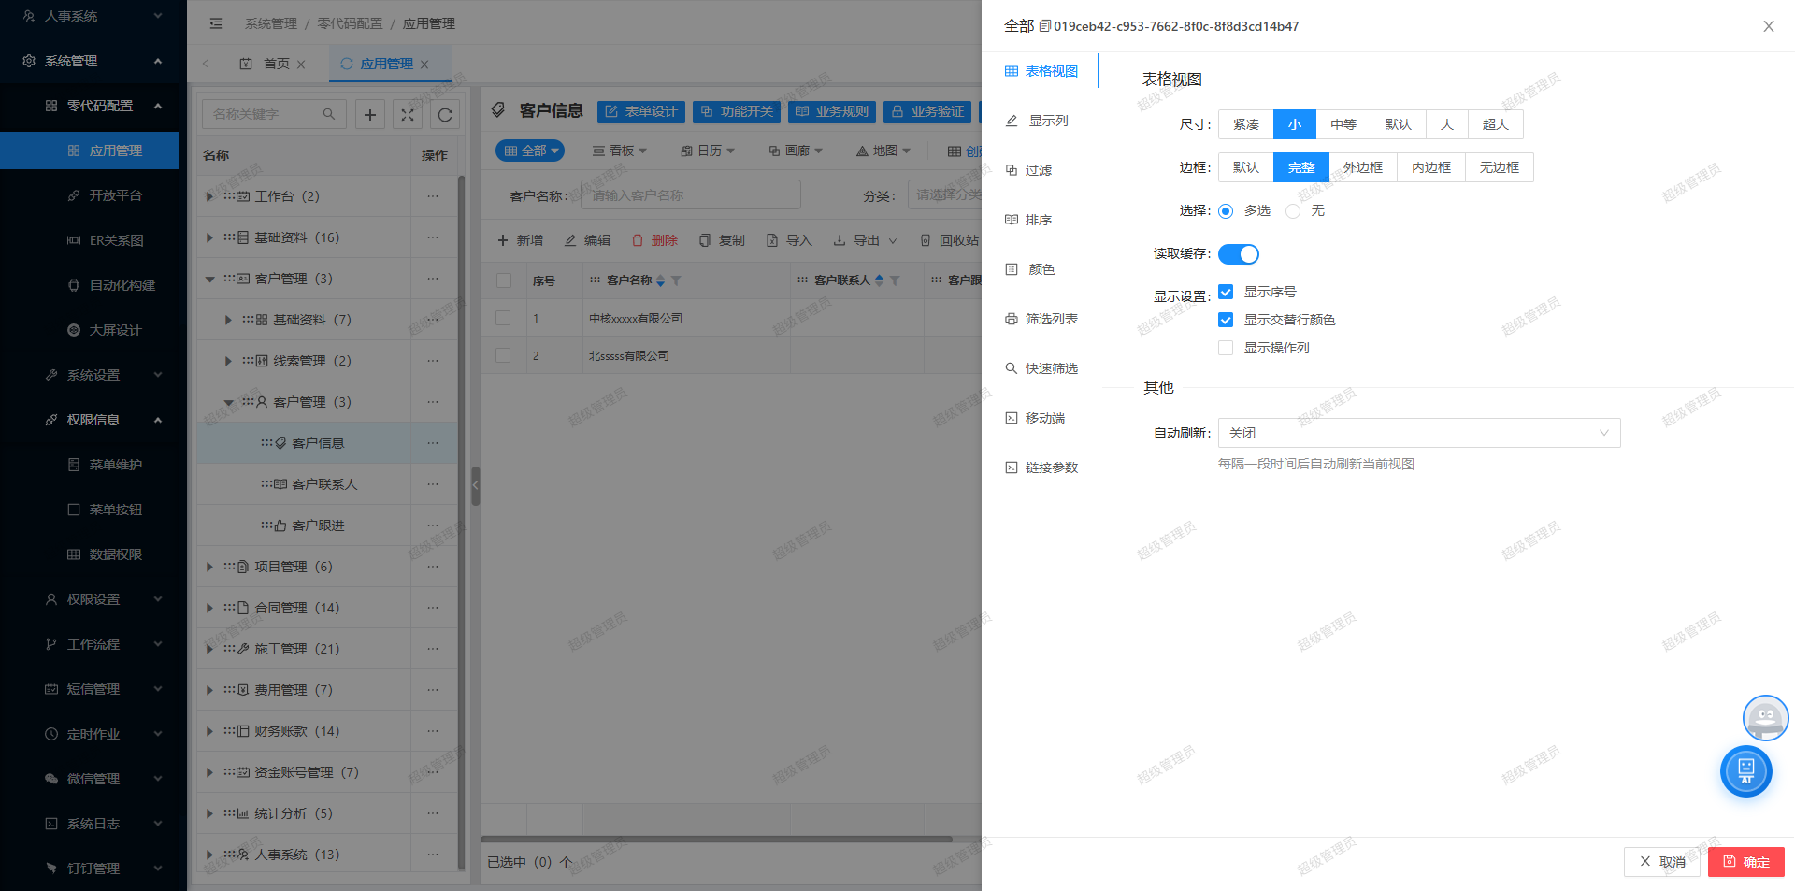Set table size to 小
Screen dimensions: 1795x891
pyautogui.click(x=1295, y=124)
